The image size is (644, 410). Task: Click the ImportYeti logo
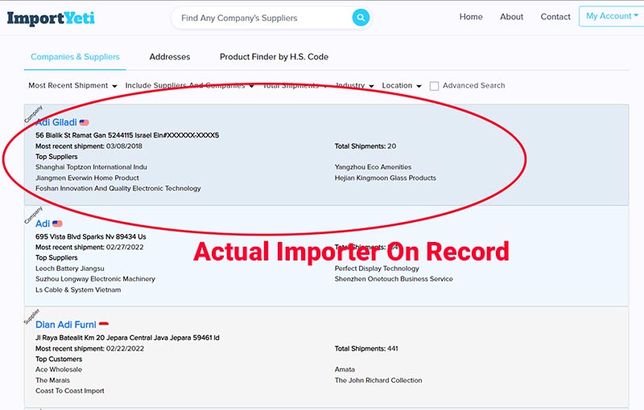pyautogui.click(x=51, y=18)
